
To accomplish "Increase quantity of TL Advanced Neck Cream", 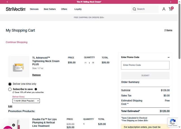I will 93,63.
